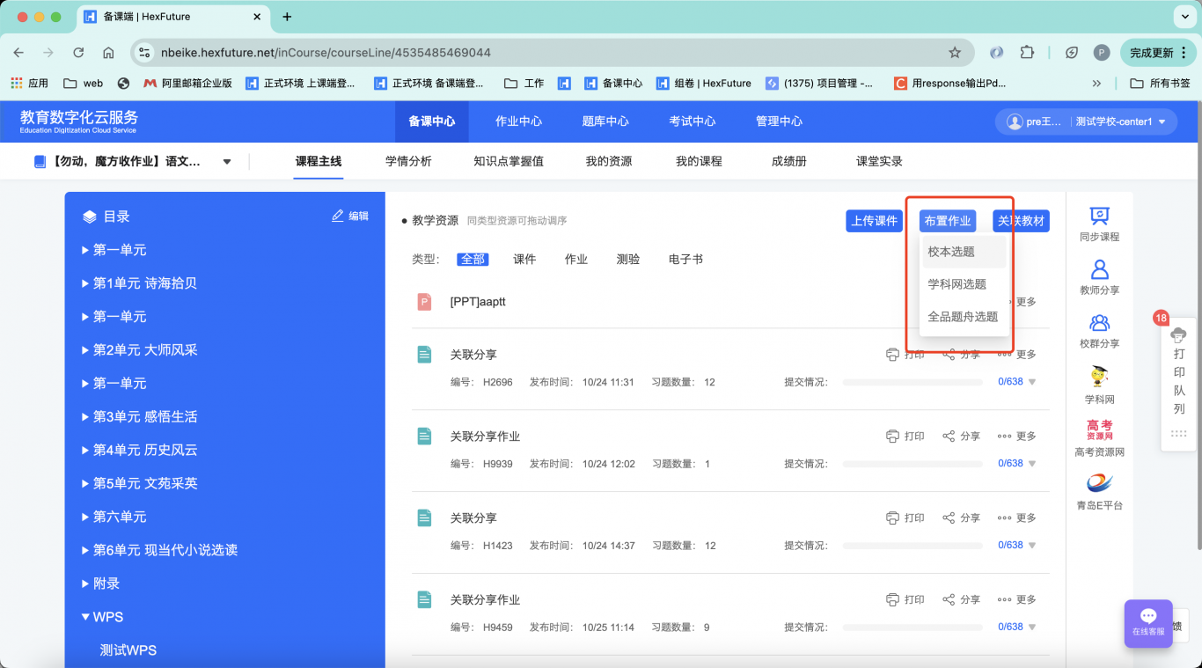Image resolution: width=1202 pixels, height=668 pixels.
Task: Print the homework numbered H1423
Action: point(905,518)
